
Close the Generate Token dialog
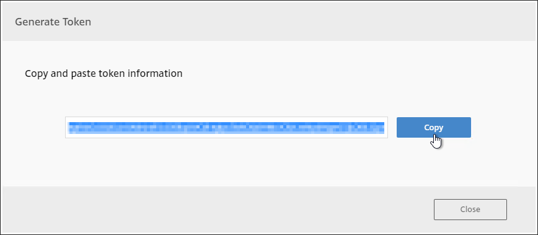coord(470,210)
